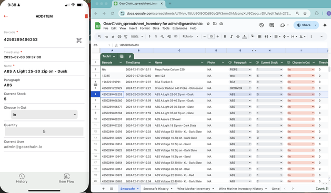331x193 pixels.
Task: Click the three-dot More toolbar options
Action: pyautogui.click(x=311, y=36)
